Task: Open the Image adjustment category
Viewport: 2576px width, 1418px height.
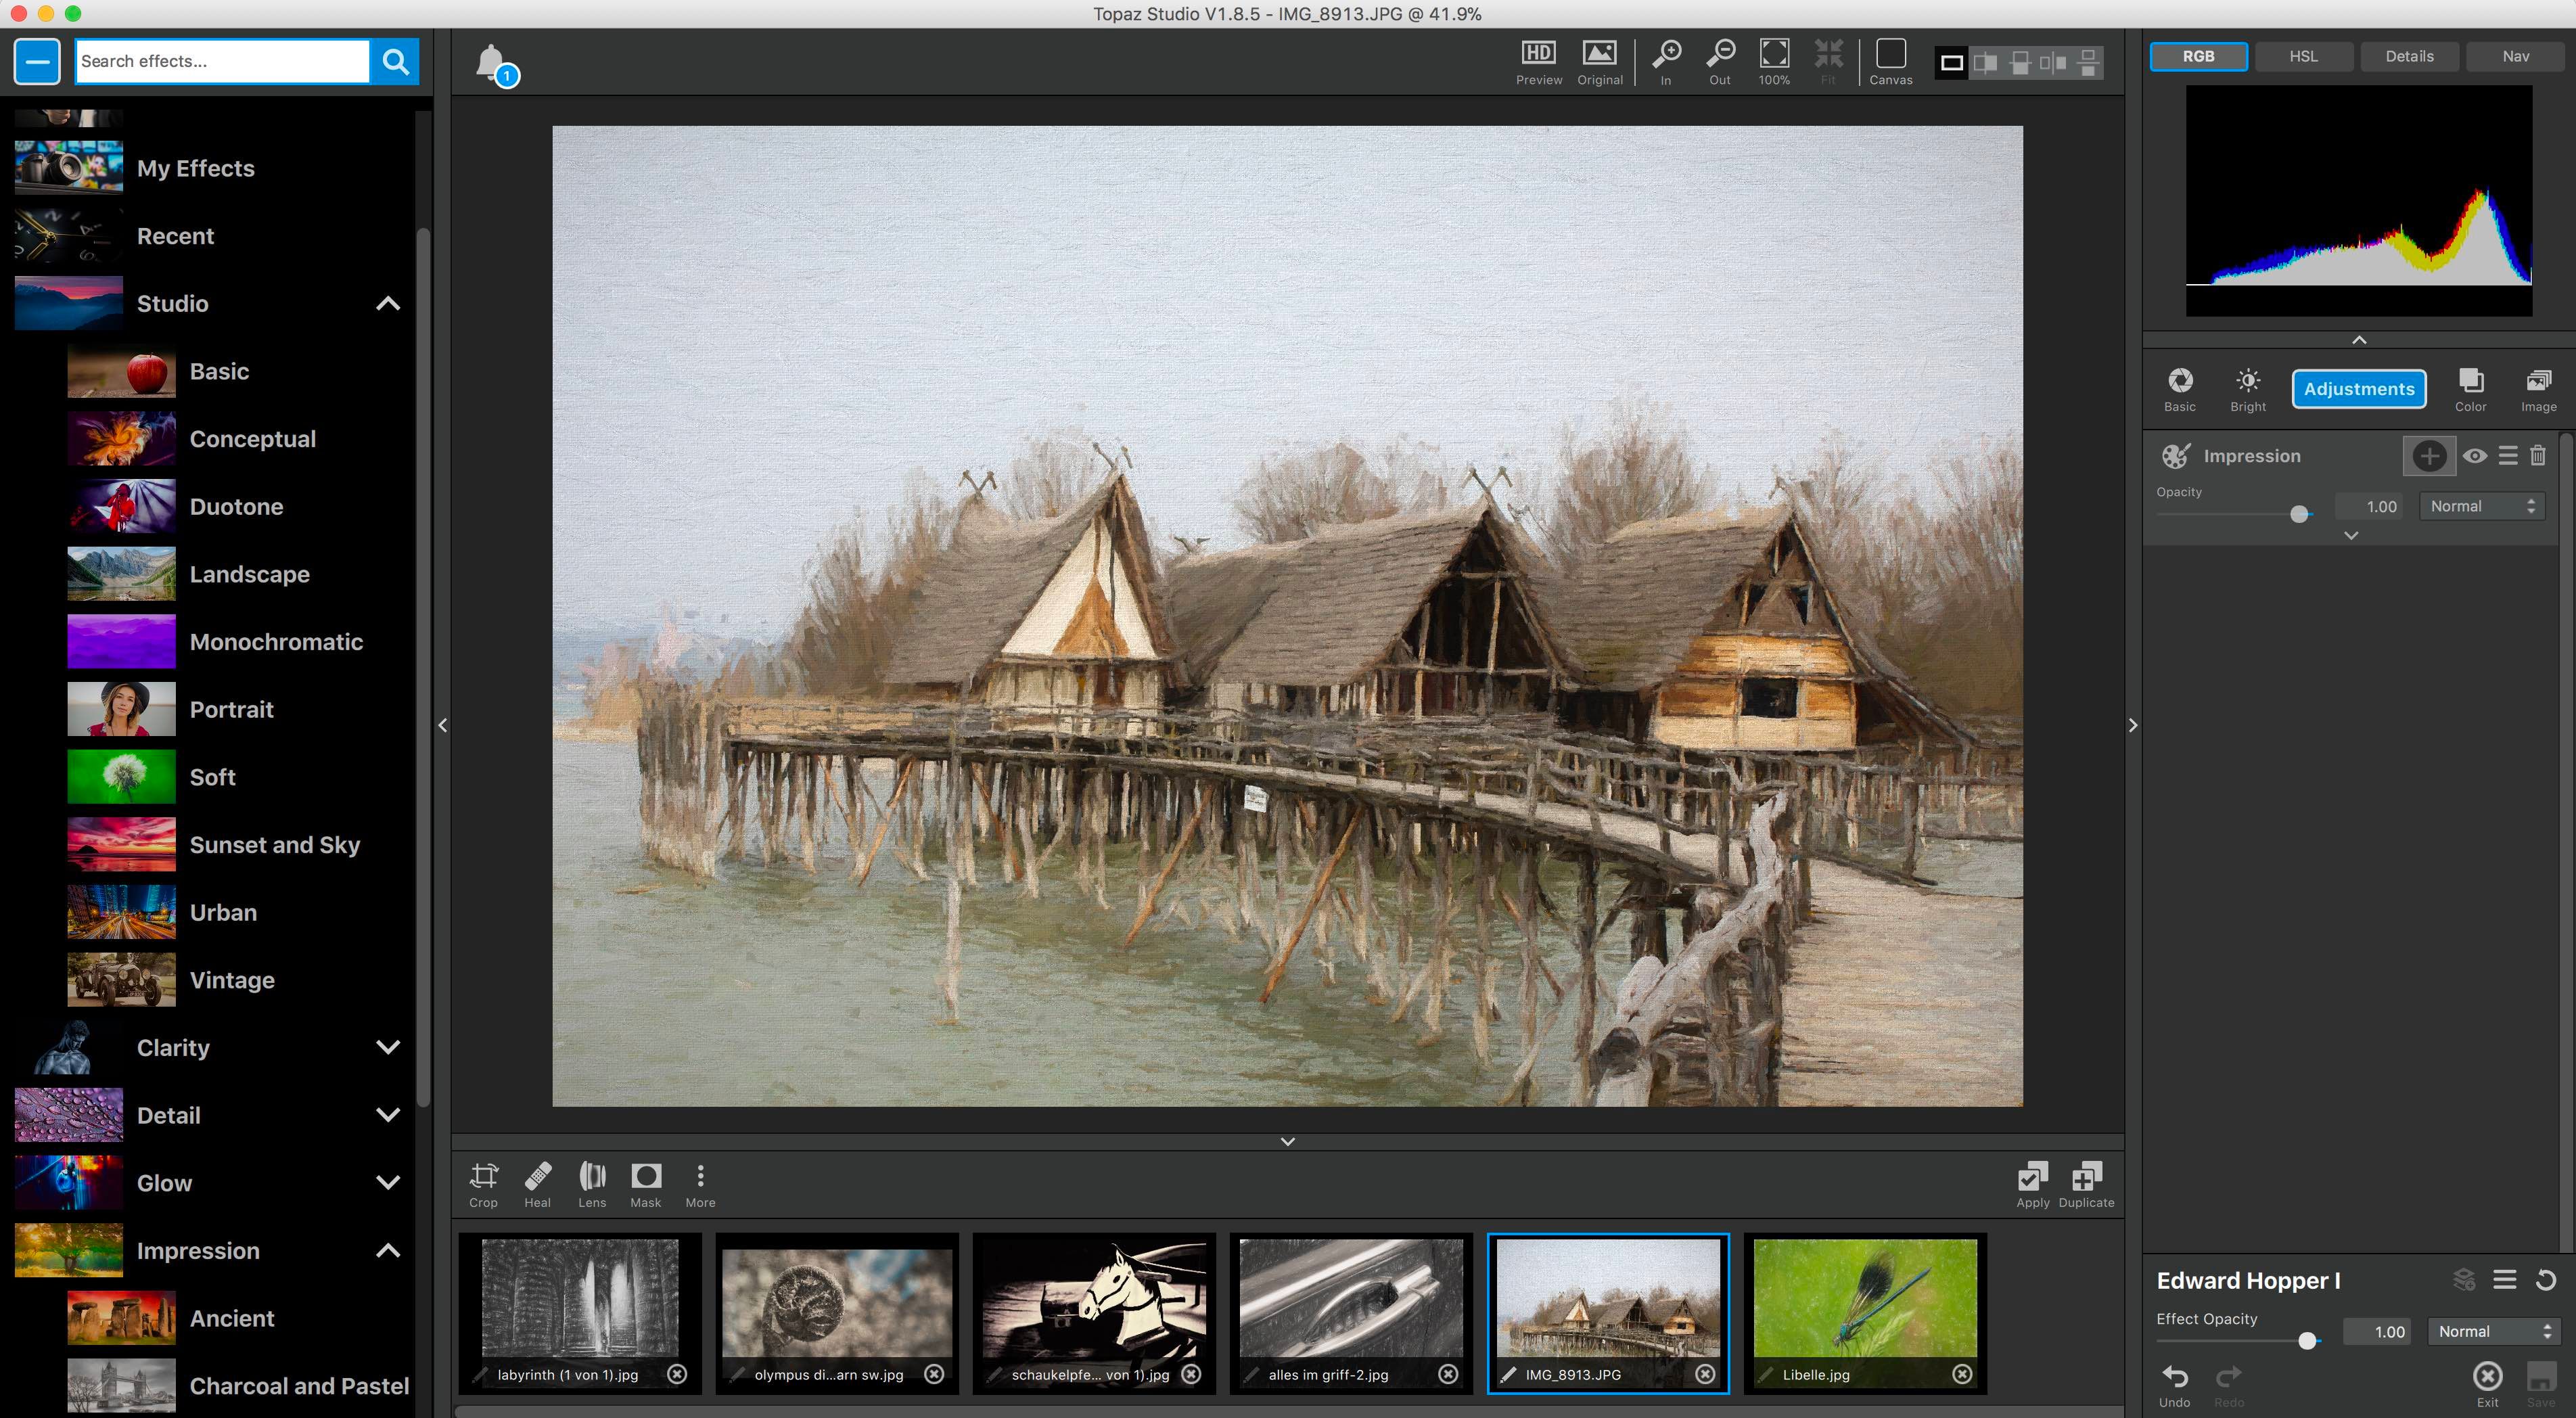Action: pyautogui.click(x=2538, y=390)
